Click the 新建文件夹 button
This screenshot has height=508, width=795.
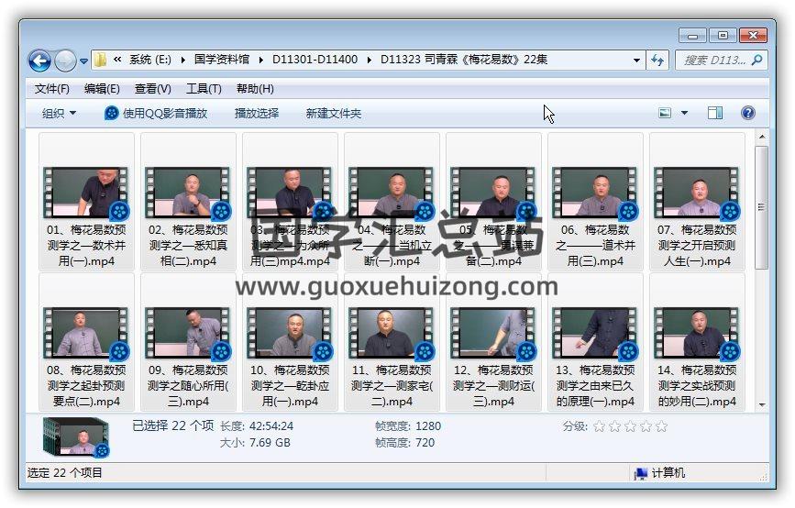tap(334, 113)
